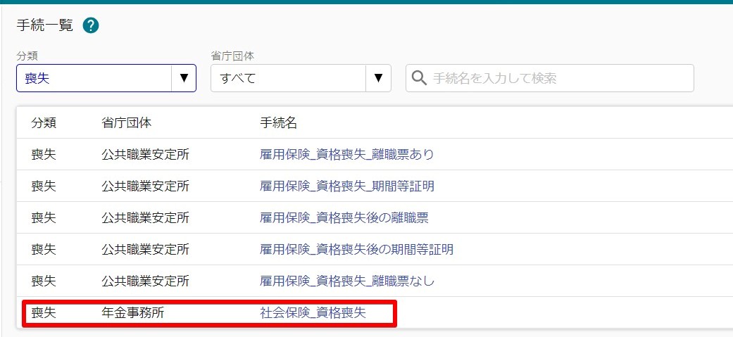Screen dimensions: 733x337
Task: Click 喪失 cell in the 期間等証明 row
Action: point(44,186)
